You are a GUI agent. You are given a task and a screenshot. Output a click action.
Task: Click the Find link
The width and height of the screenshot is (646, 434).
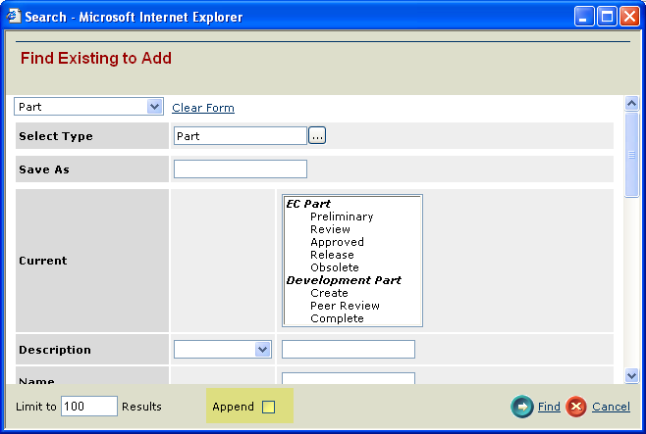[x=549, y=407]
